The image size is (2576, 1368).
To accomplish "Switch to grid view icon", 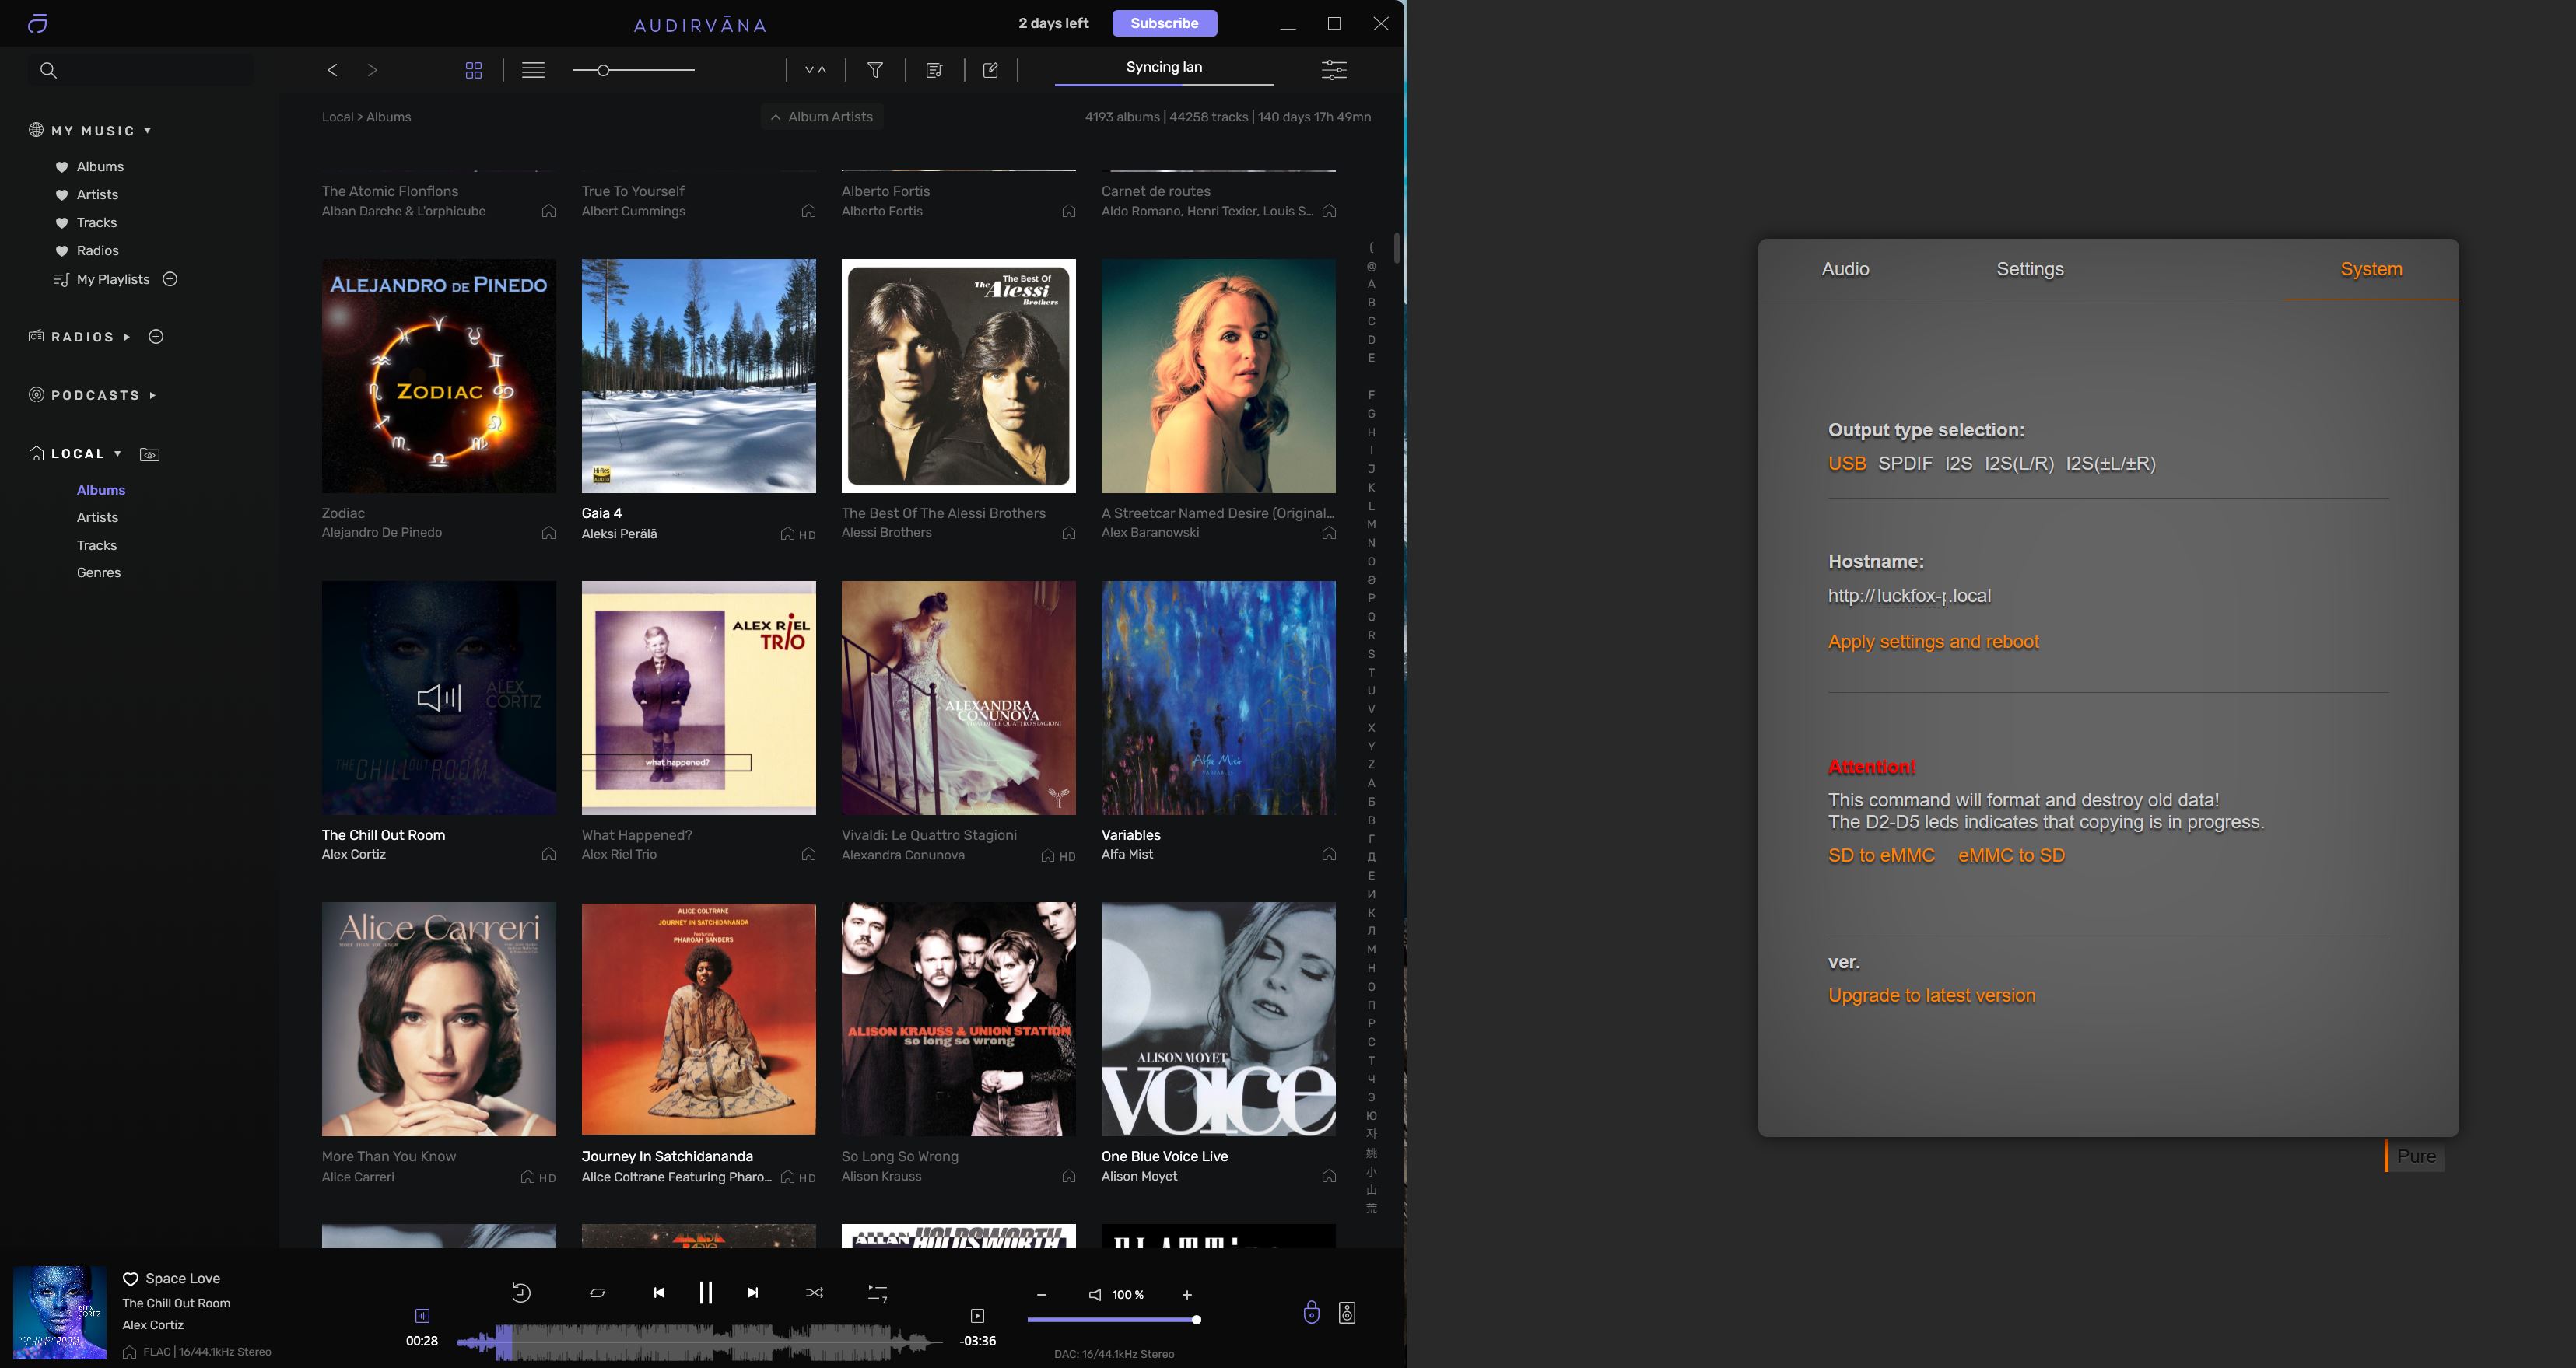I will [x=474, y=70].
